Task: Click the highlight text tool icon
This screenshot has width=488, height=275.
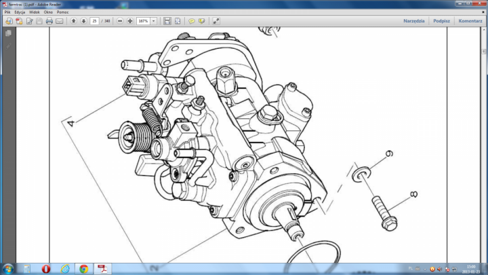Action: click(201, 21)
